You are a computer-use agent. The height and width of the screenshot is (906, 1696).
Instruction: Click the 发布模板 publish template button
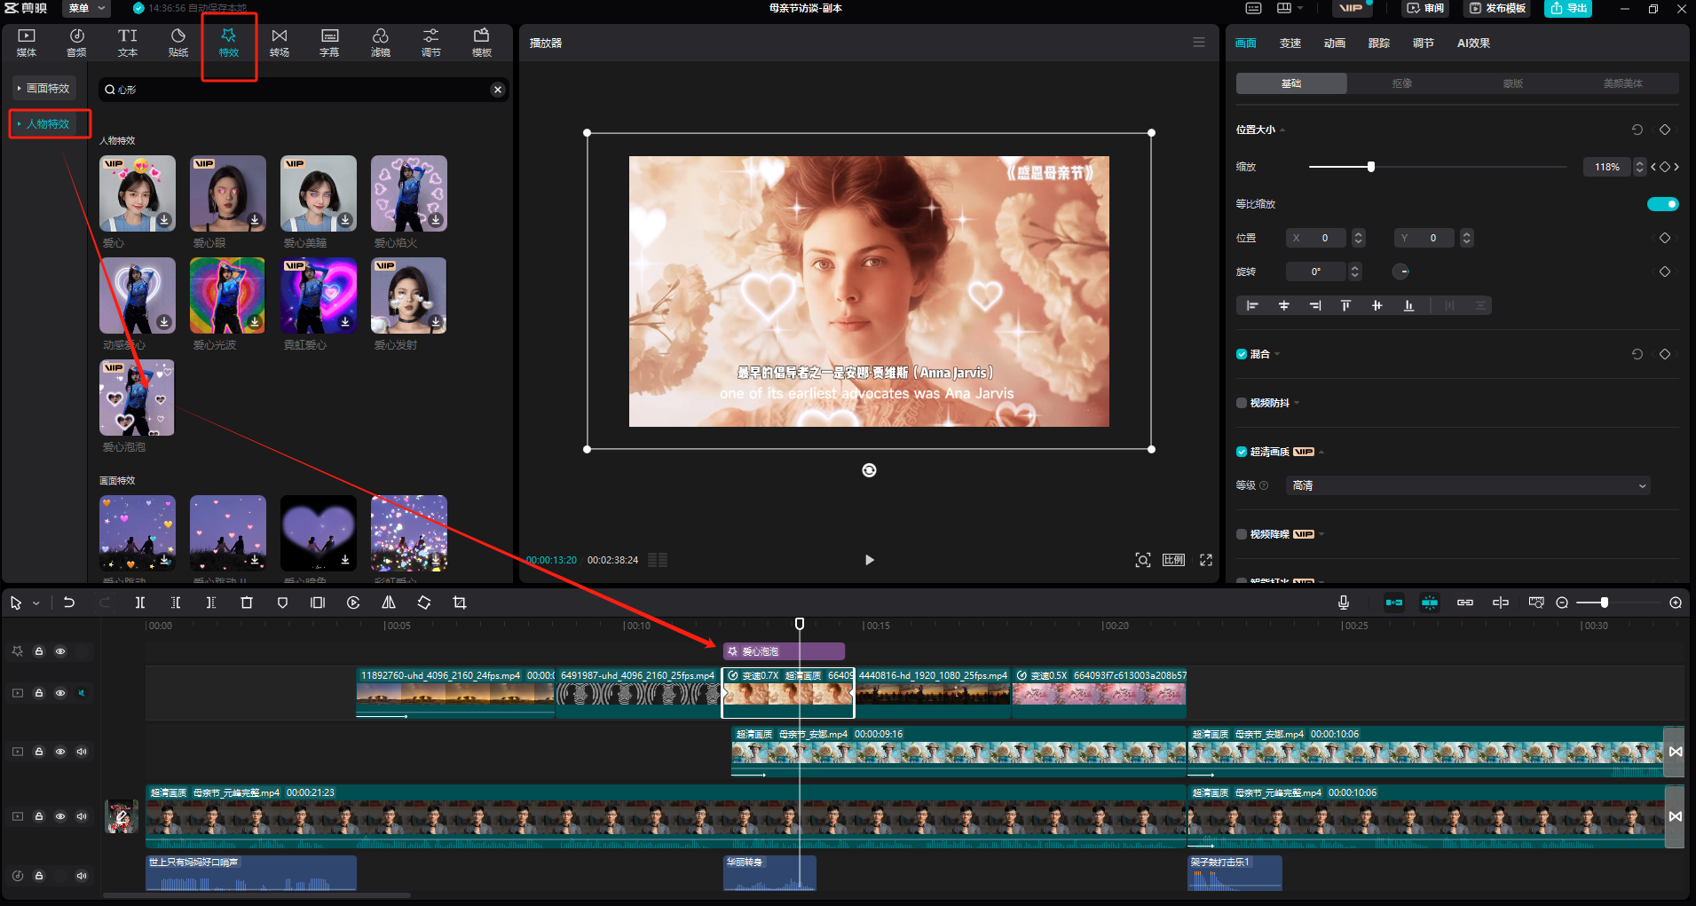pos(1498,8)
